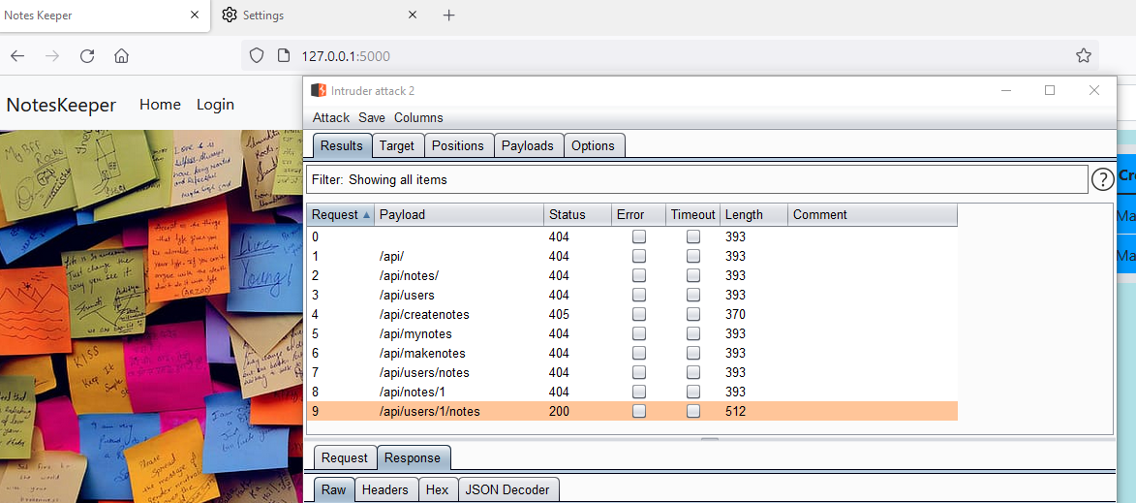Close the Notes Keeper browser tab
1136x503 pixels.
point(194,16)
